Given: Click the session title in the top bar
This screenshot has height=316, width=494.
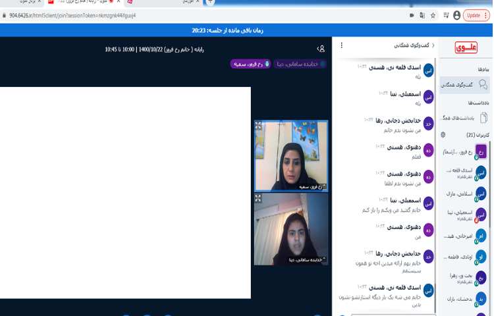Looking at the screenshot, I should tap(154, 49).
